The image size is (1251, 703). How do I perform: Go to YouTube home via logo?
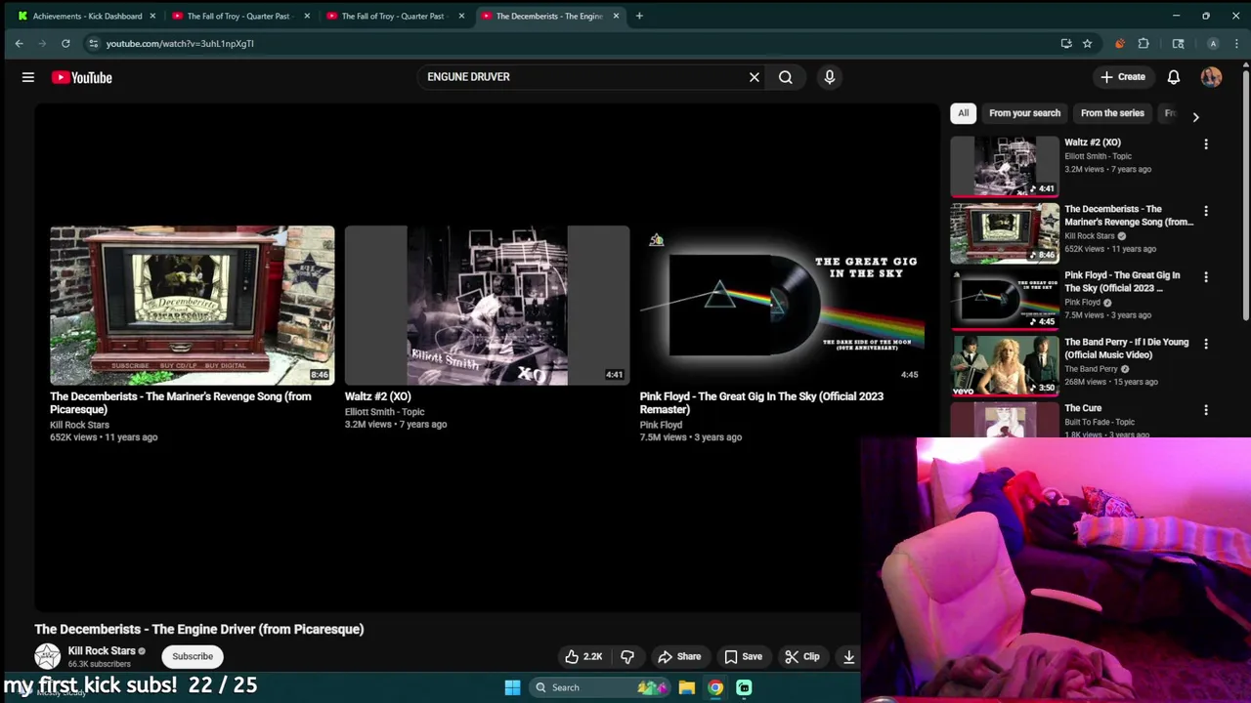[x=82, y=77]
